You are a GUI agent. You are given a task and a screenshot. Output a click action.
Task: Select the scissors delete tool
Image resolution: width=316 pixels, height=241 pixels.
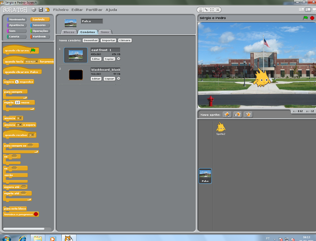[x=206, y=10]
